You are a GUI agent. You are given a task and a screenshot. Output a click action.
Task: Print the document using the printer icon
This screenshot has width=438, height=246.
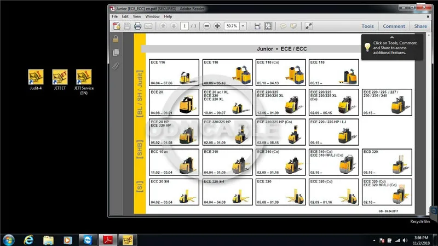tap(137, 26)
